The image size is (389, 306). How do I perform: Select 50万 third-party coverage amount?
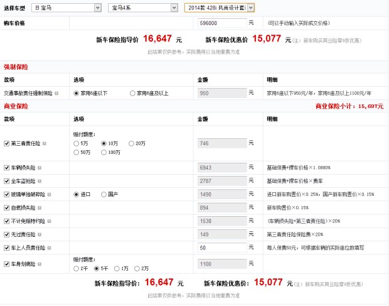pyautogui.click(x=76, y=153)
